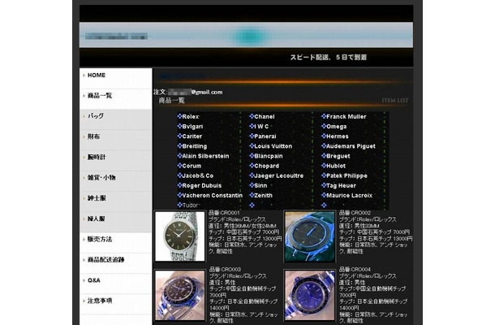The image size is (495, 325).
Task: Open the Franck Muller brand link
Action: coord(346,116)
